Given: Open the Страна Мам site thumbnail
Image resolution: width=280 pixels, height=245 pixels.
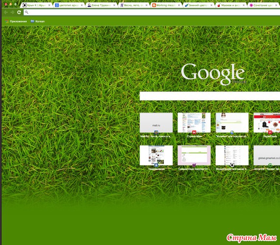Looking at the screenshot, I should coord(194,122).
